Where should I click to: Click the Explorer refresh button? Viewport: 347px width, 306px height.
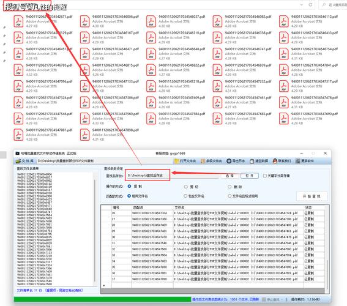pyautogui.click(x=310, y=5)
